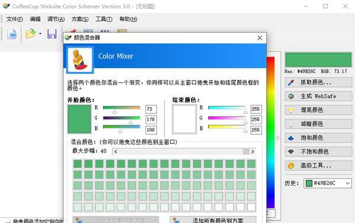Click the rainbow hue spectrum bar
This screenshot has width=355, height=223.
(270, 132)
